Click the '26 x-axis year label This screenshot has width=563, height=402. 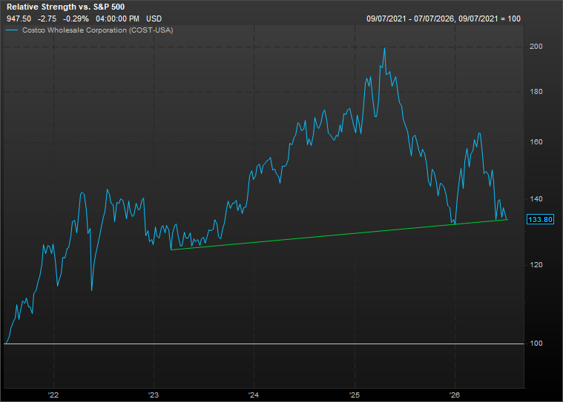point(455,395)
